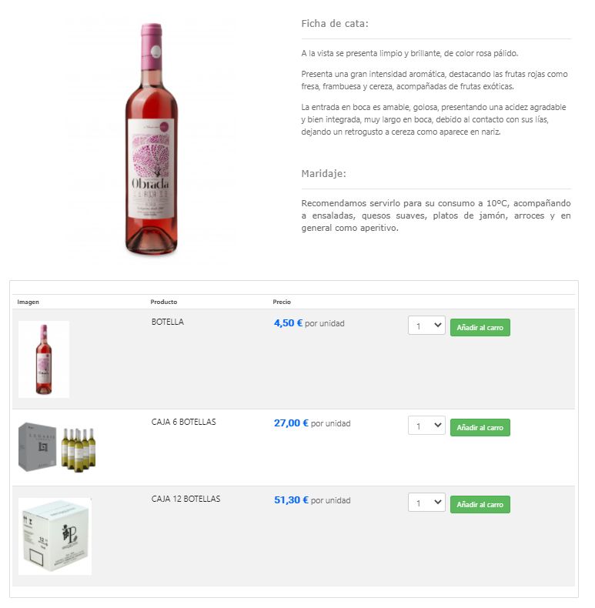Add CAJA 6 BOTELLAS to cart

click(x=480, y=428)
